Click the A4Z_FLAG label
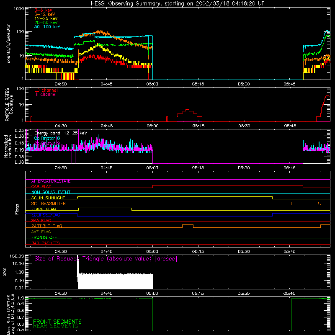The image size is (335, 335). pyautogui.click(x=41, y=232)
